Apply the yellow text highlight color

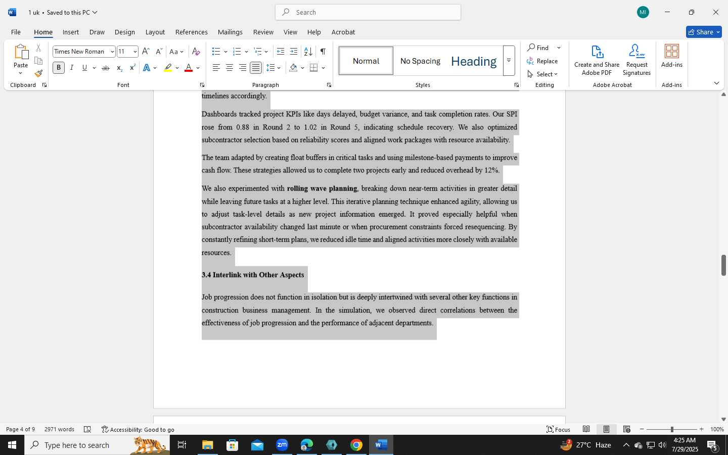pyautogui.click(x=168, y=68)
